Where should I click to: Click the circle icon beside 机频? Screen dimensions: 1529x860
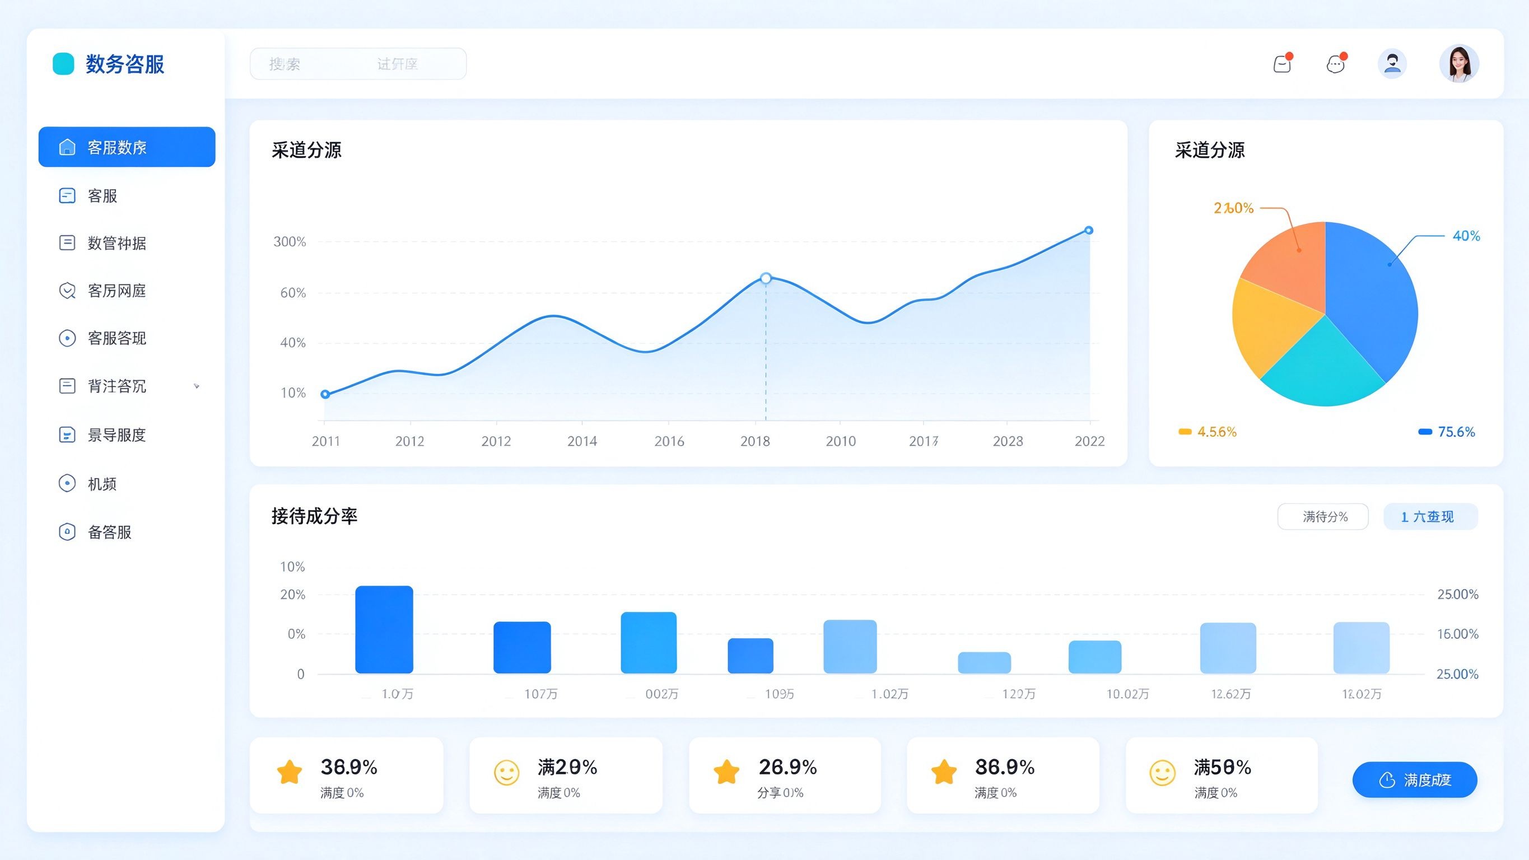(x=67, y=483)
